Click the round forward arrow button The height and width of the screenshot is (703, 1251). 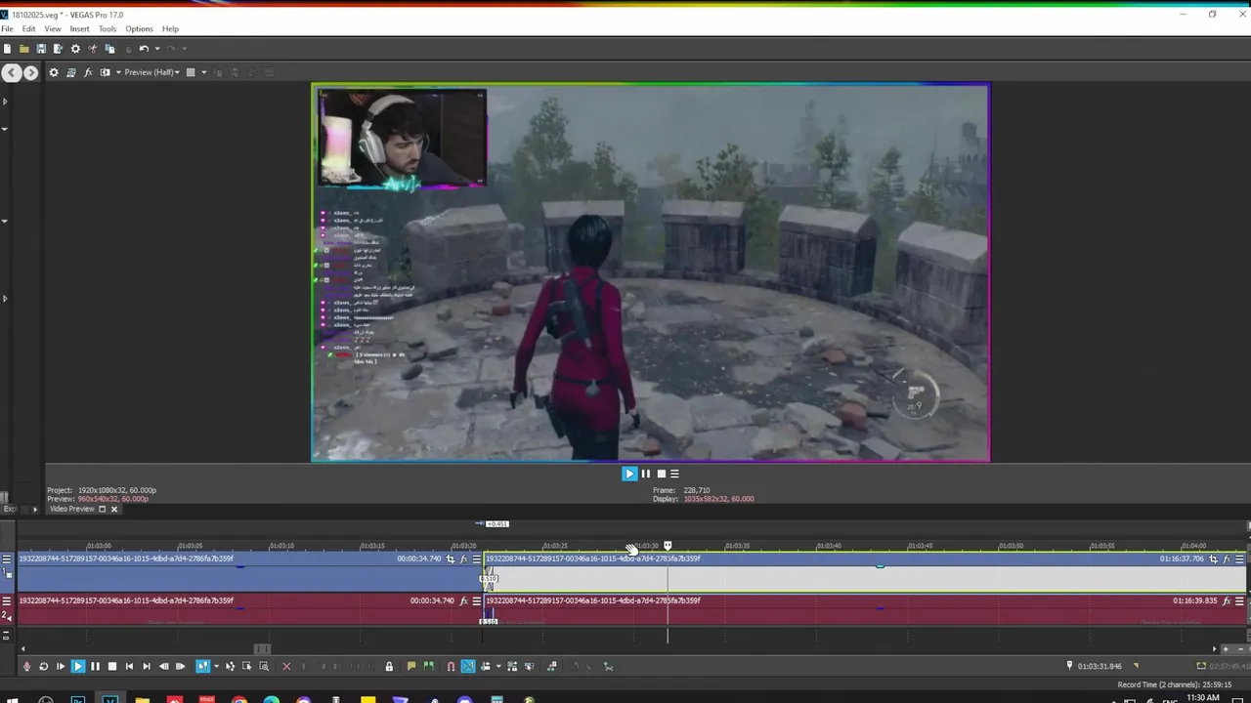point(30,72)
